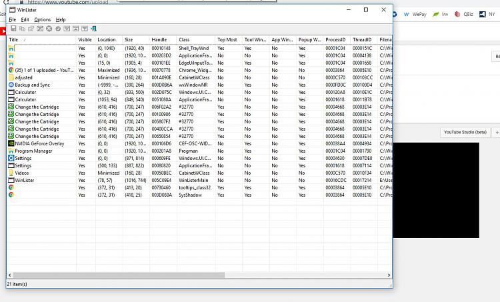Open the File menu
Image resolution: width=500 pixels, height=302 pixels.
point(13,20)
